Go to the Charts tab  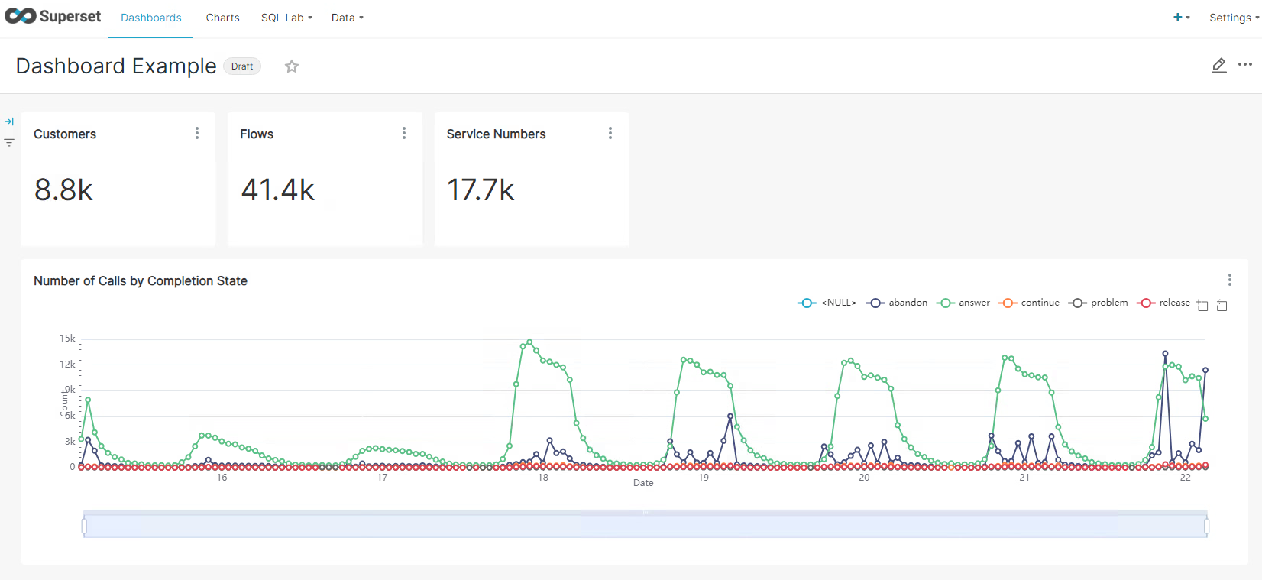click(222, 18)
